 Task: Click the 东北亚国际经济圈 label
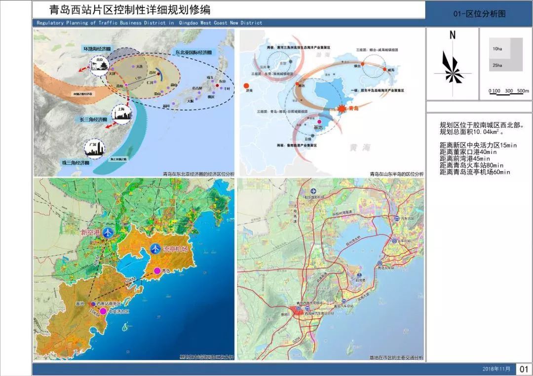193,52
